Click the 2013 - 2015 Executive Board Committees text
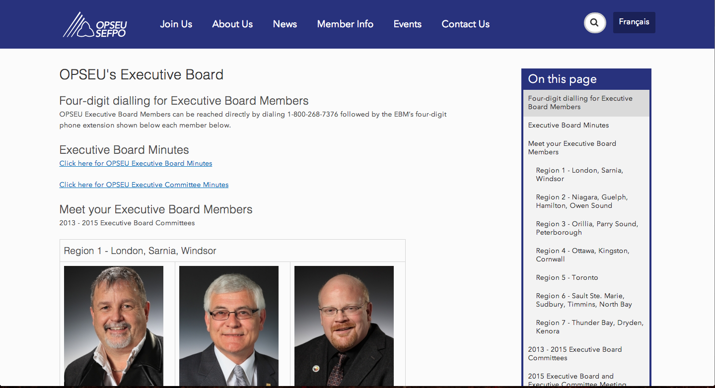This screenshot has width=715, height=388. 127,223
